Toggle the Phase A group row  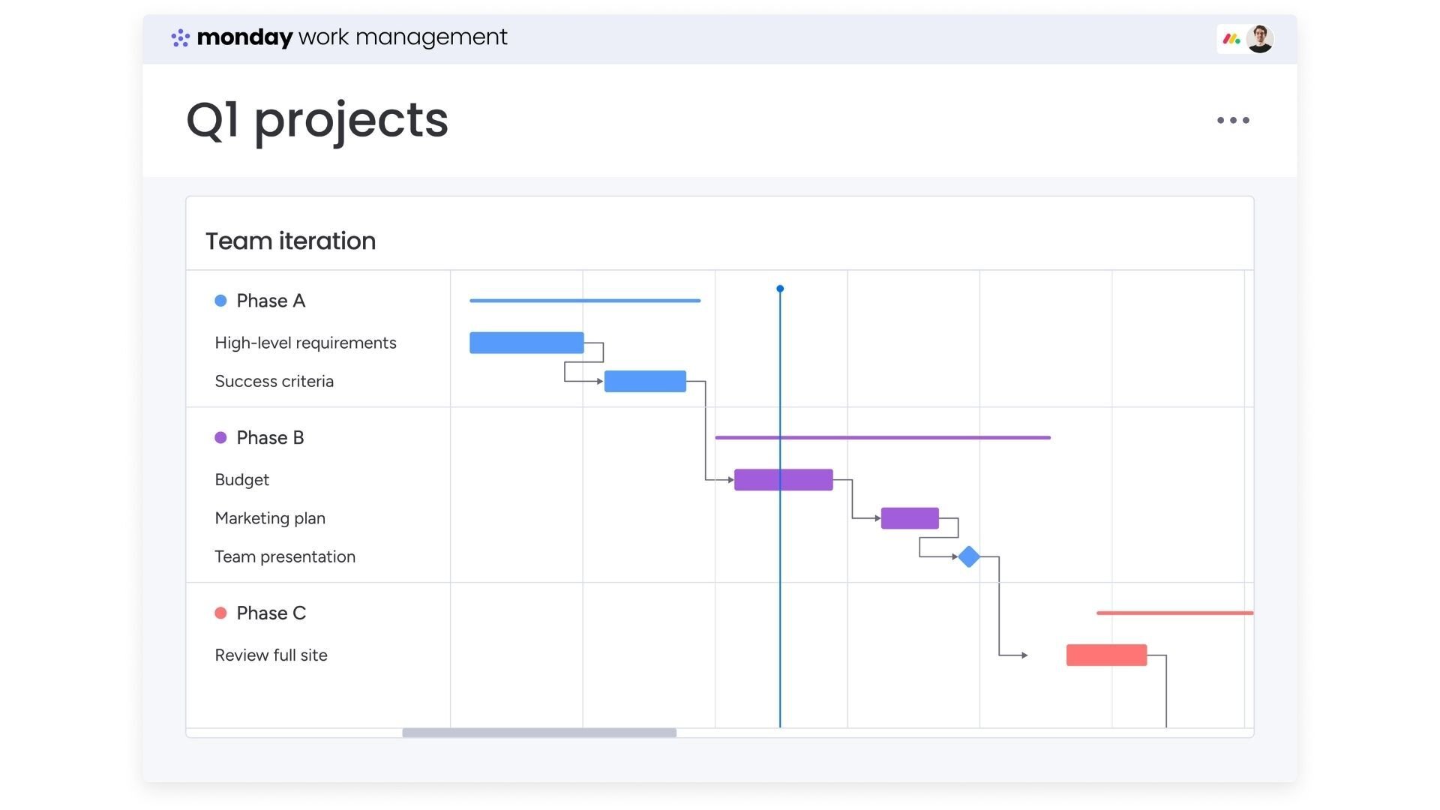point(271,300)
